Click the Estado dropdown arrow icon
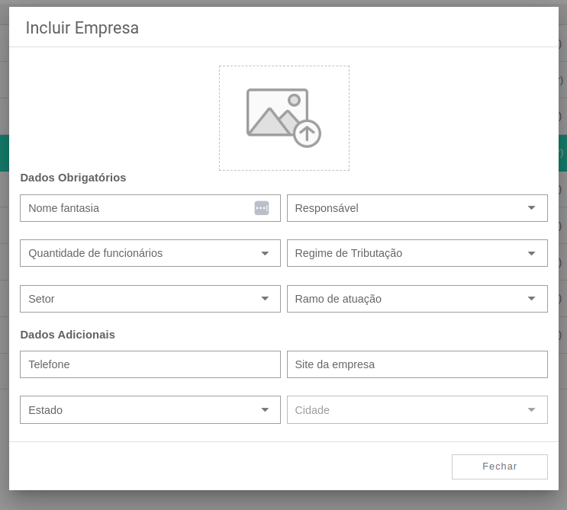The image size is (567, 510). [x=265, y=409]
